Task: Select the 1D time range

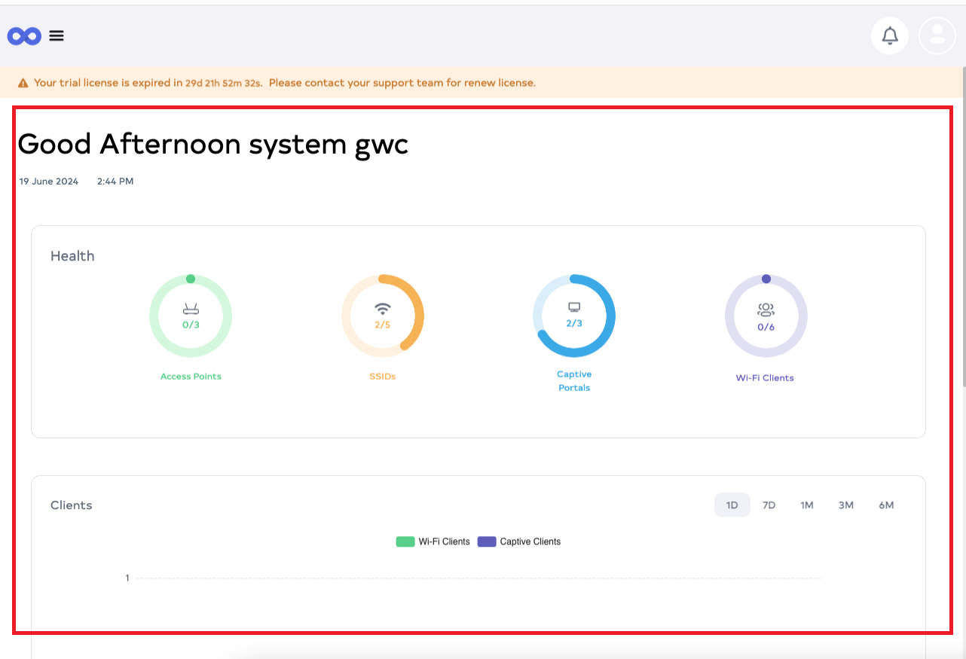Action: 732,505
